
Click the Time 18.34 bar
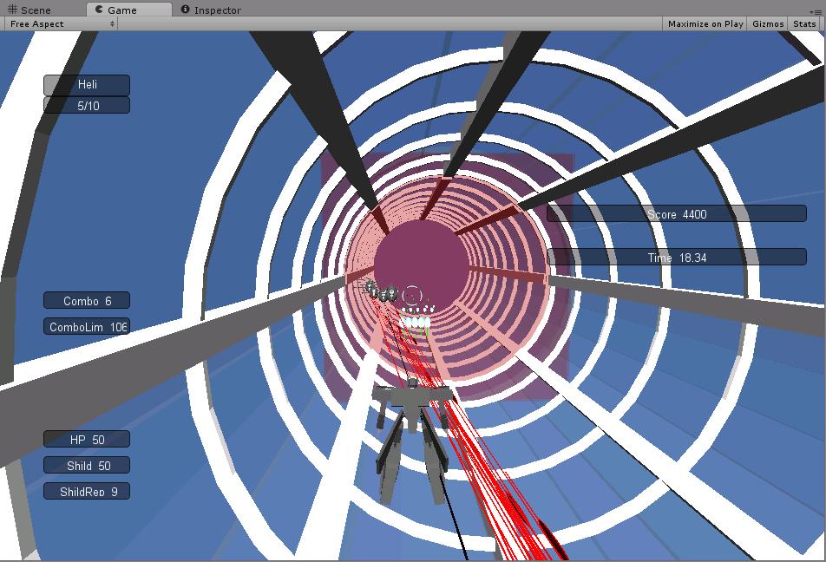pyautogui.click(x=677, y=257)
